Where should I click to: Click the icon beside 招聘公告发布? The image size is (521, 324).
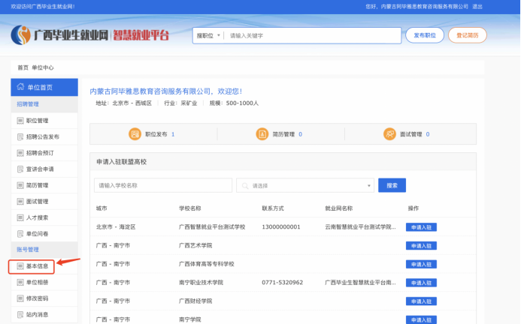[x=20, y=136]
